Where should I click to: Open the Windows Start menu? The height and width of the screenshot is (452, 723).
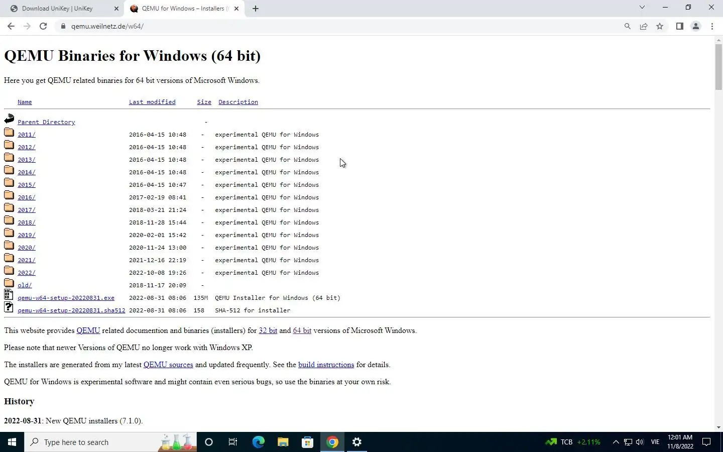[x=12, y=442]
